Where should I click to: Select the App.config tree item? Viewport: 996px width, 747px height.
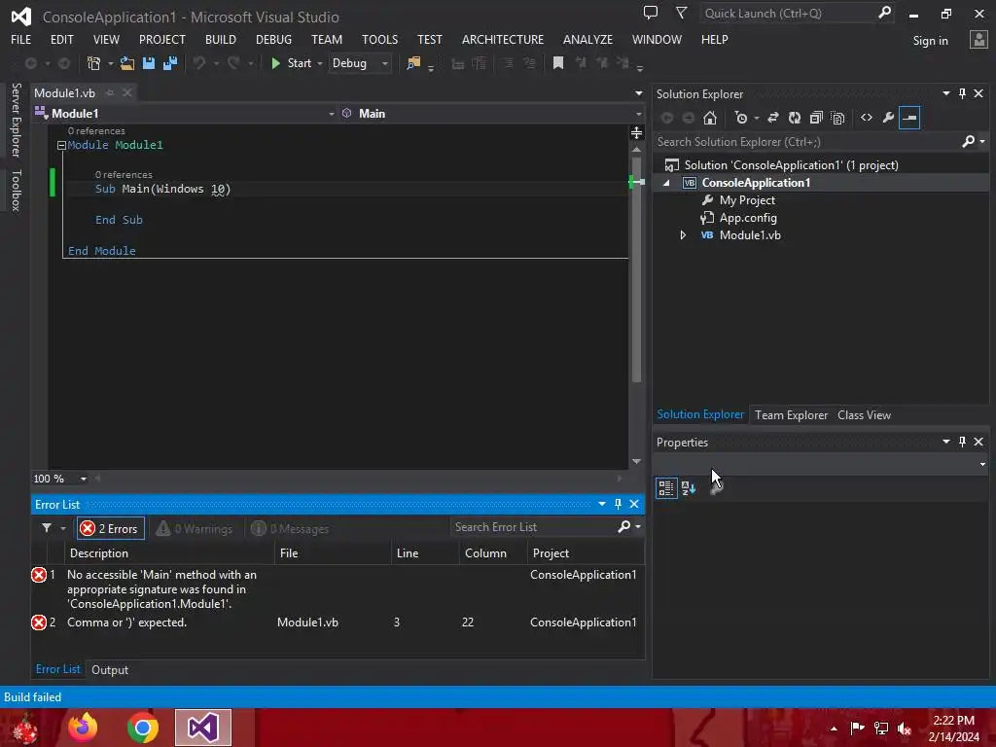[748, 218]
